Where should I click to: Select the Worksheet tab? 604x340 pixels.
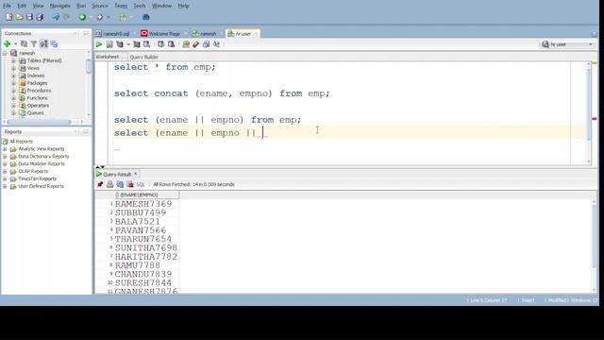pos(108,57)
